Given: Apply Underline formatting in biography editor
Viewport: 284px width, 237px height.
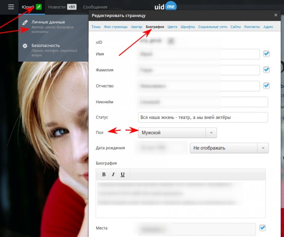Looking at the screenshot, I should click(123, 174).
